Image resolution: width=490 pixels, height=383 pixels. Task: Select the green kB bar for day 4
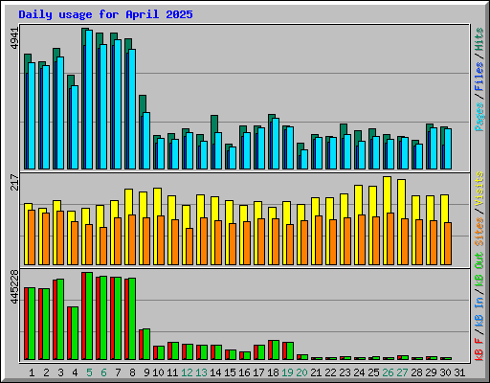pyautogui.click(x=75, y=333)
